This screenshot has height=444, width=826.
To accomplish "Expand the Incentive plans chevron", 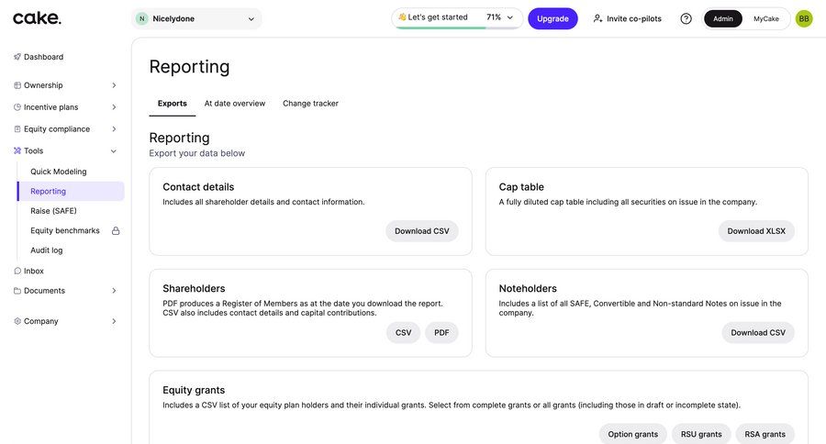I will point(114,107).
